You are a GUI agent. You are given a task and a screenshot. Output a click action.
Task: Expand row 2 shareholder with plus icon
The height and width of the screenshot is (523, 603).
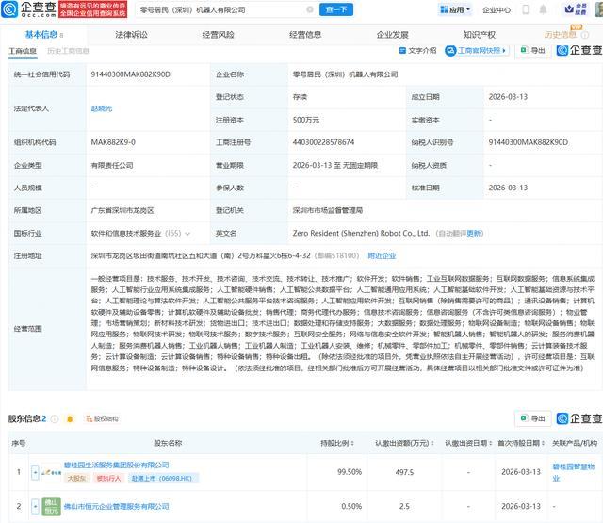point(35,506)
